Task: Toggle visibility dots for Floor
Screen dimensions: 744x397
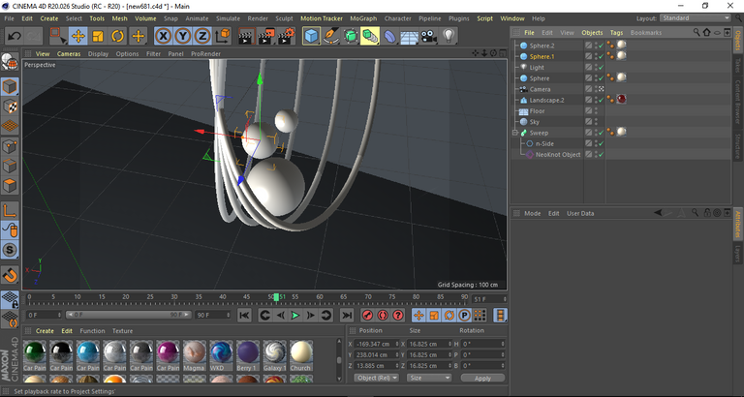Action: pyautogui.click(x=596, y=111)
